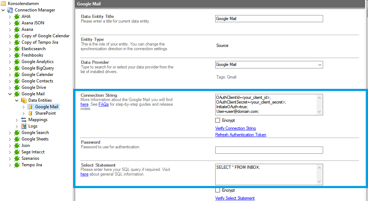
Task: Click the Data Entities folder icon
Action: tap(24, 100)
